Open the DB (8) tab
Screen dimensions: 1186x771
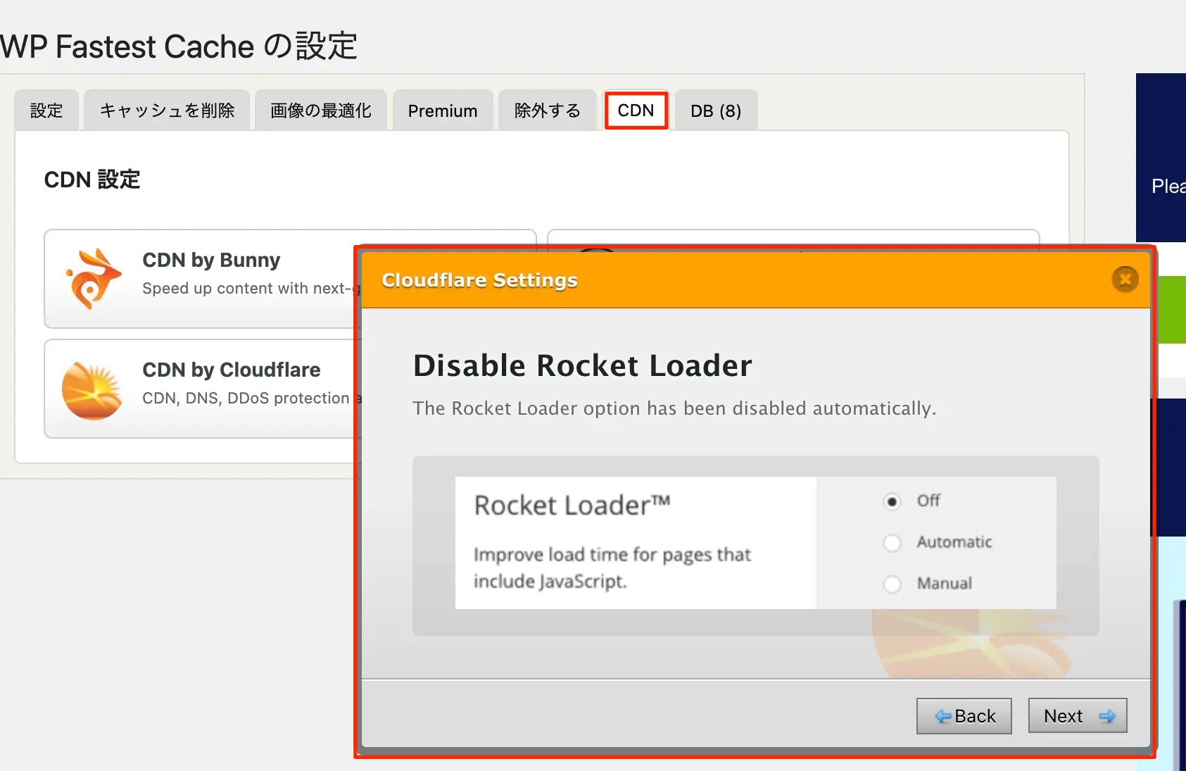pos(716,111)
